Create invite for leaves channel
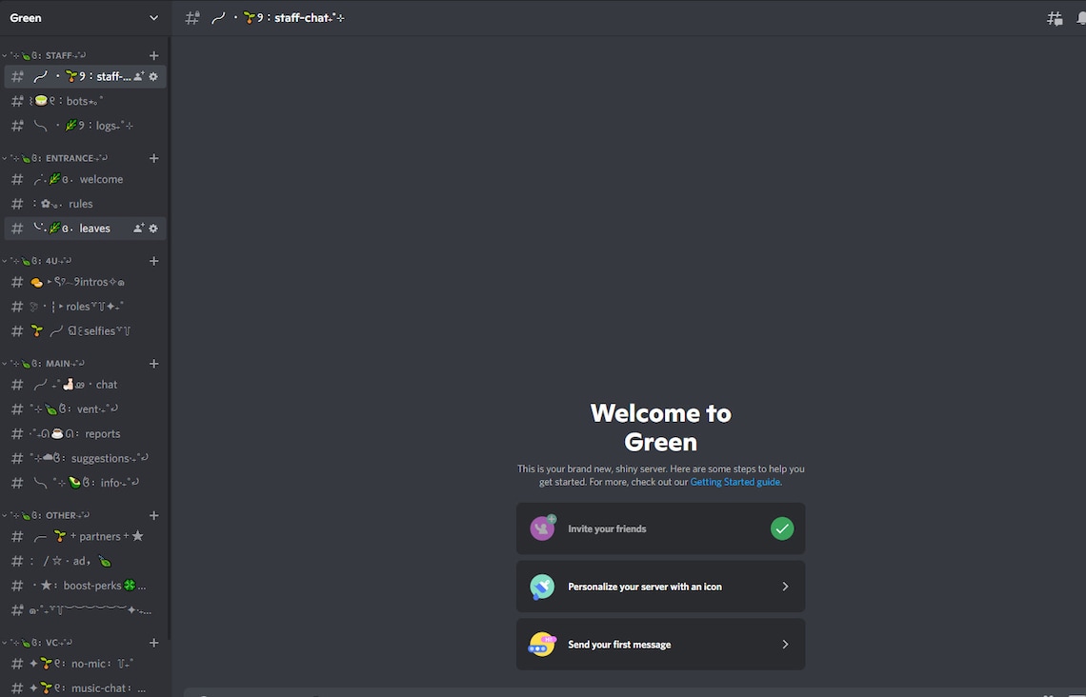 (x=138, y=229)
